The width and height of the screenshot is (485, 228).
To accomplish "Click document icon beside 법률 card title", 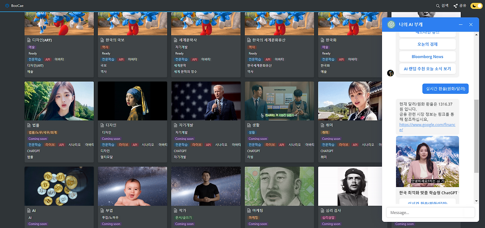I will [29, 125].
